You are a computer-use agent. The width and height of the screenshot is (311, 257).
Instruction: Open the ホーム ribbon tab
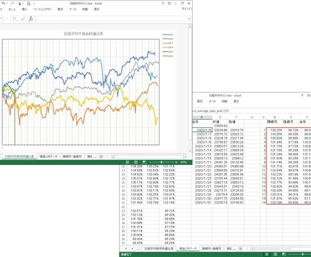pos(12,9)
